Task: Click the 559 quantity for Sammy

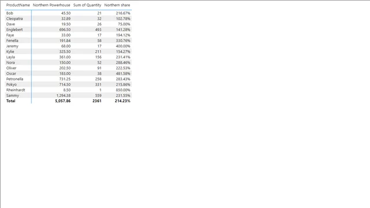Action: pos(98,95)
